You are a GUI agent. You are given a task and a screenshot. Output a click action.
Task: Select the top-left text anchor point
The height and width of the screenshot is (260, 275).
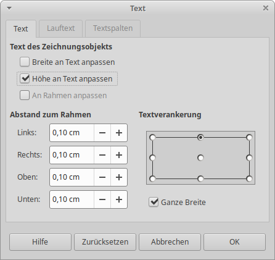(x=152, y=137)
